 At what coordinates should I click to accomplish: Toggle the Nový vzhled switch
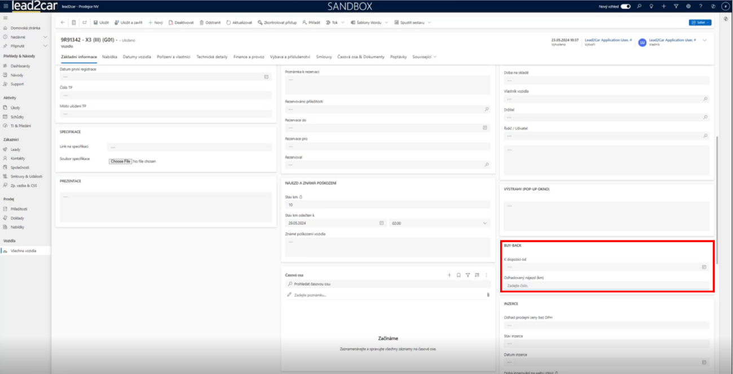point(625,6)
